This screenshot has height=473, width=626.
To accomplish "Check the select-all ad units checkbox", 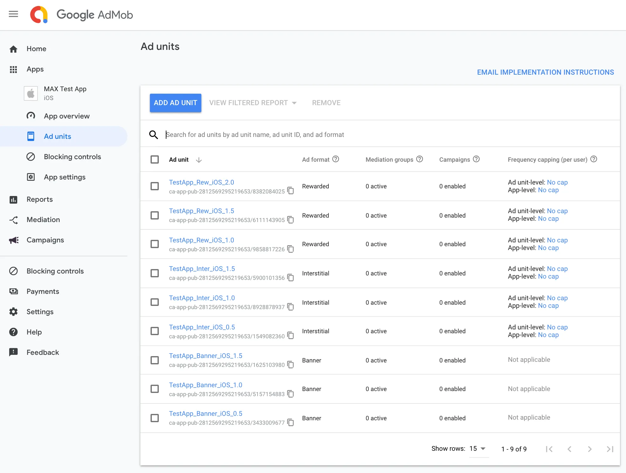I will (x=155, y=159).
